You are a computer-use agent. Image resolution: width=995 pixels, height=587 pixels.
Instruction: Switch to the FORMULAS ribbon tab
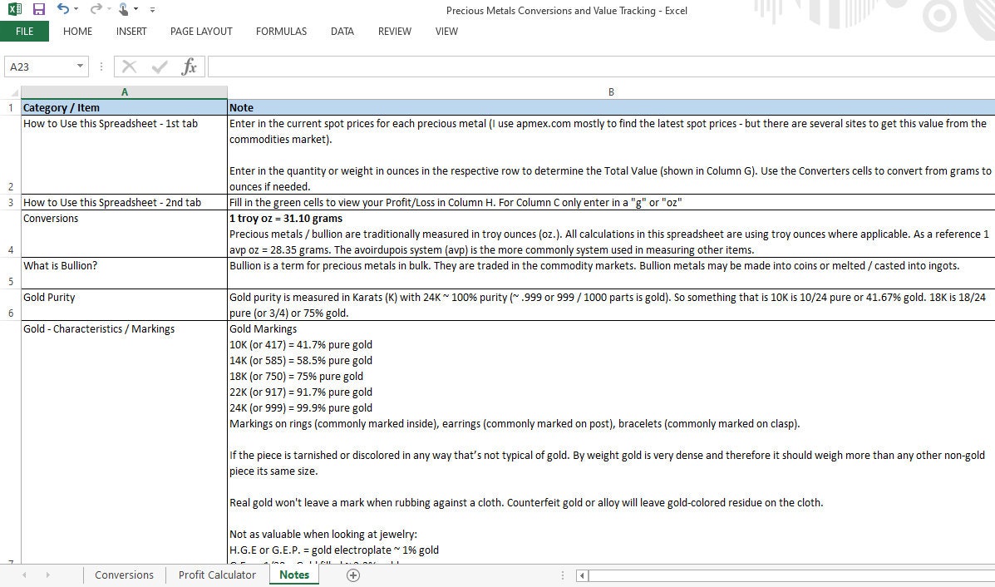tap(281, 32)
